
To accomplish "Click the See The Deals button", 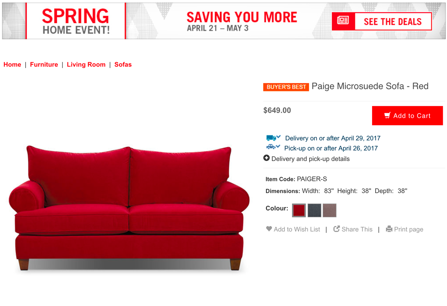I will (382, 21).
